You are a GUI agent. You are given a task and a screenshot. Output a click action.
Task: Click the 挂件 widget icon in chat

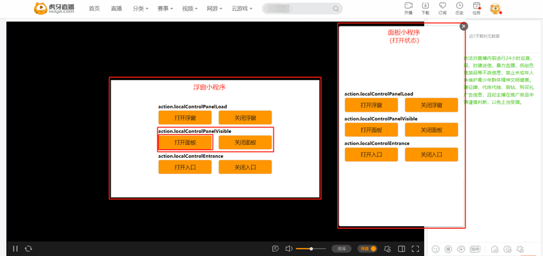pyautogui.click(x=474, y=249)
